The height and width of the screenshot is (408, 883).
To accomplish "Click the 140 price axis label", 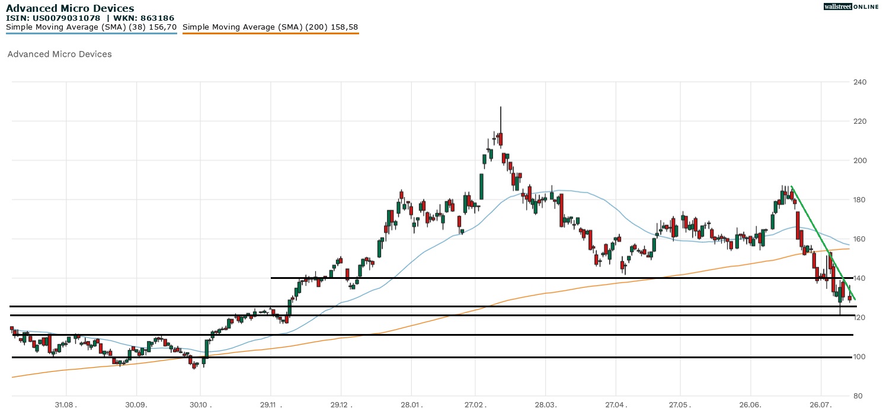I will [x=859, y=278].
